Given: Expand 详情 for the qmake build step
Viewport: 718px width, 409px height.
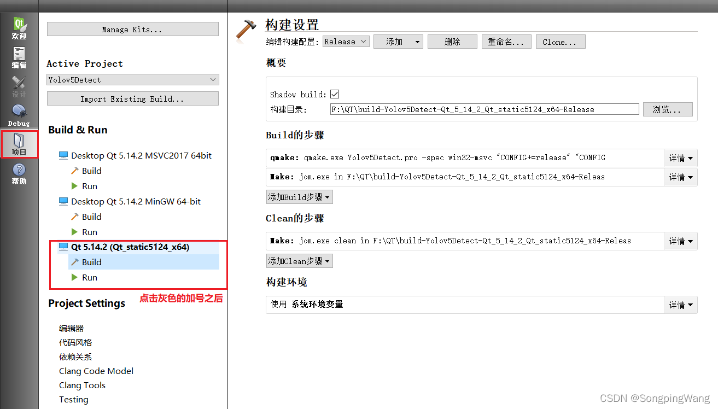Looking at the screenshot, I should click(680, 157).
